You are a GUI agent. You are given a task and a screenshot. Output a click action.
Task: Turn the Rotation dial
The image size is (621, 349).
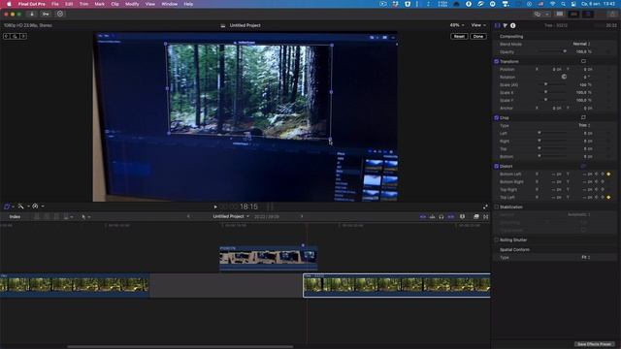pos(564,77)
